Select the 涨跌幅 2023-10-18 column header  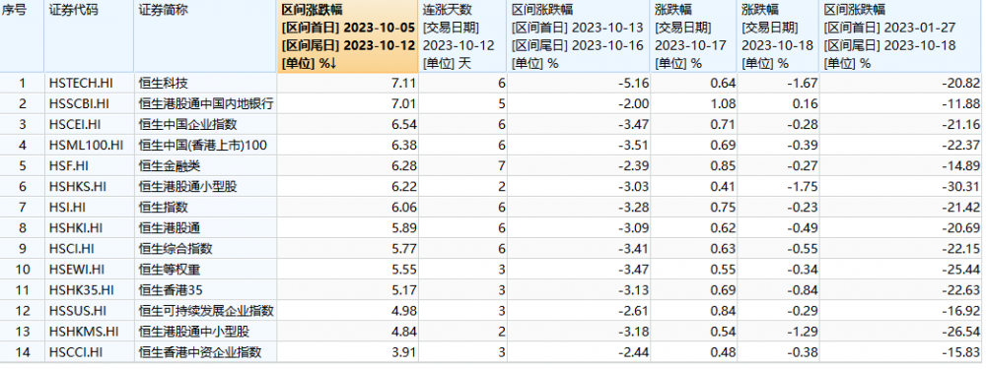coord(779,36)
